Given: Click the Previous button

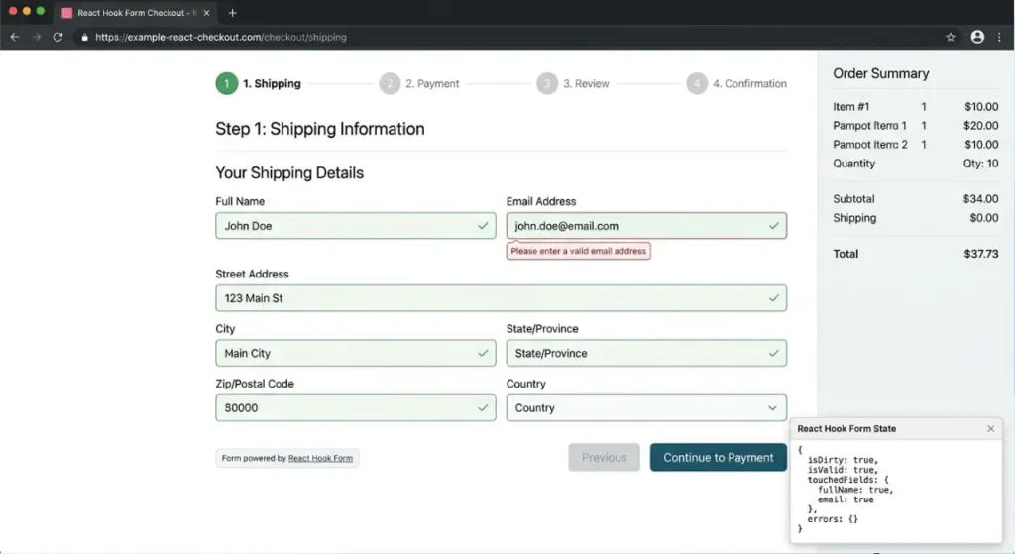Looking at the screenshot, I should click(604, 458).
